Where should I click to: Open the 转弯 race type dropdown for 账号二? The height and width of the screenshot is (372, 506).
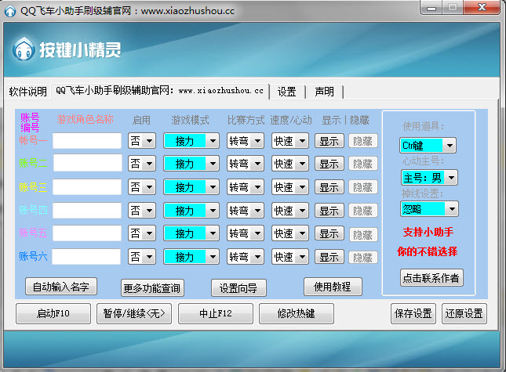(x=246, y=164)
